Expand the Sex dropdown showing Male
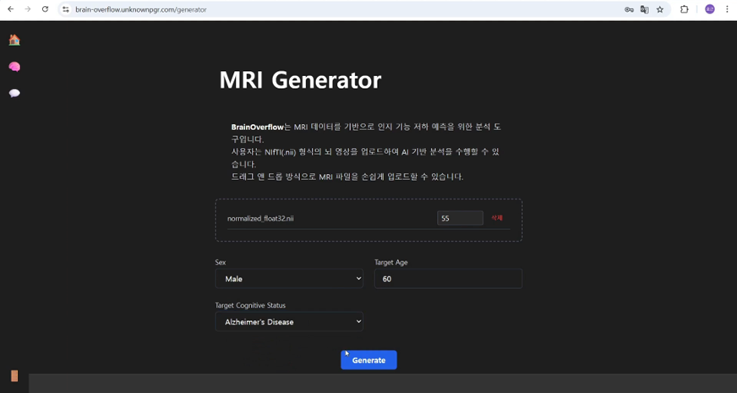This screenshot has height=393, width=737. pos(289,278)
